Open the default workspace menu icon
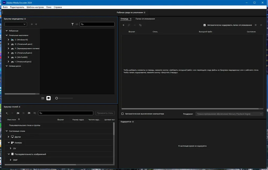This screenshot has width=268, height=170. pos(144,13)
